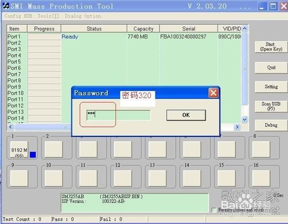Viewport: 288px width, 224px height.
Task: Open the Setting button
Action: pyautogui.click(x=271, y=87)
